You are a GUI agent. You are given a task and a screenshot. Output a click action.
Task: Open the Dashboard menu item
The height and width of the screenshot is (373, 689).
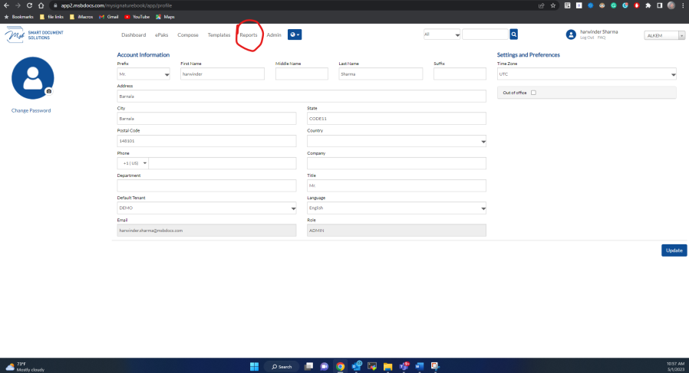pyautogui.click(x=134, y=35)
